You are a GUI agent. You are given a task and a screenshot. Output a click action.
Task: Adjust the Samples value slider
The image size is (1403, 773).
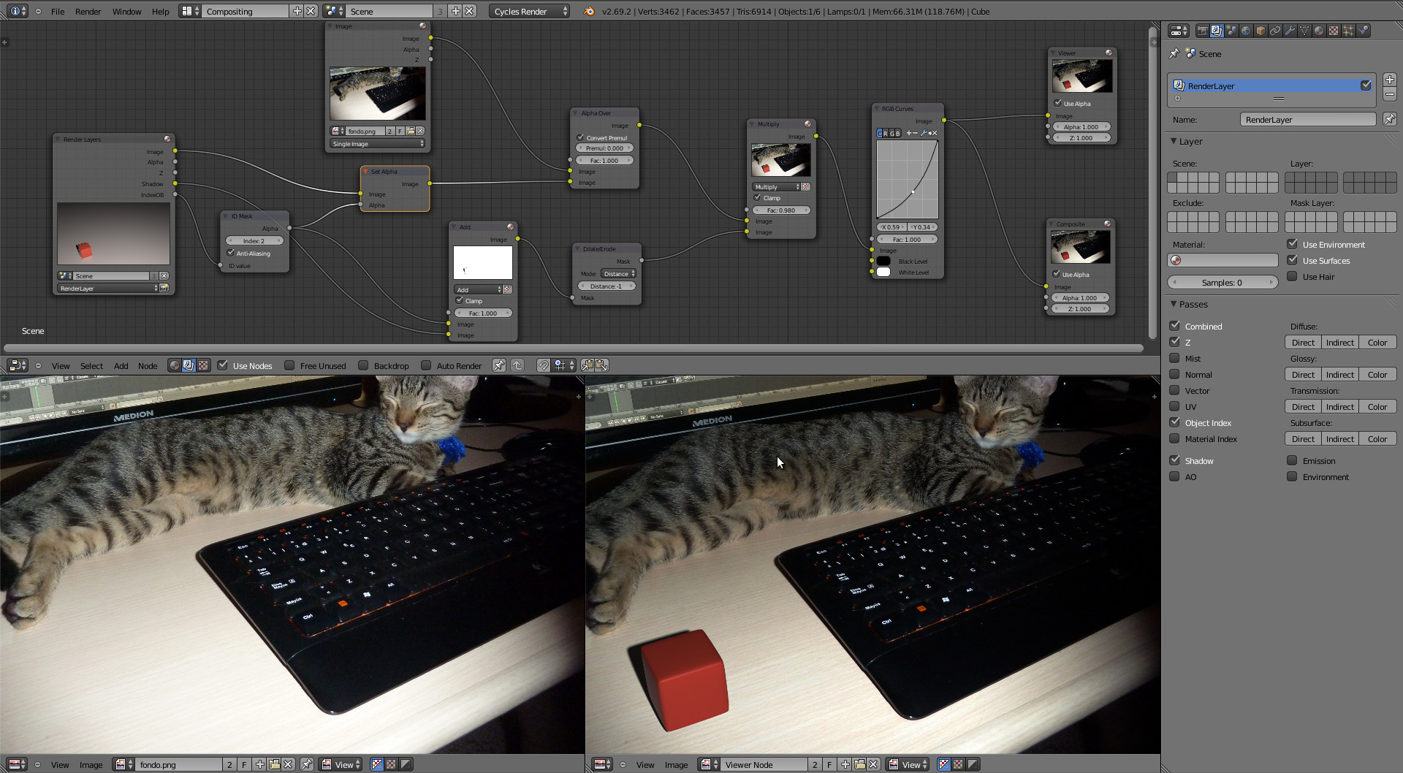1223,282
